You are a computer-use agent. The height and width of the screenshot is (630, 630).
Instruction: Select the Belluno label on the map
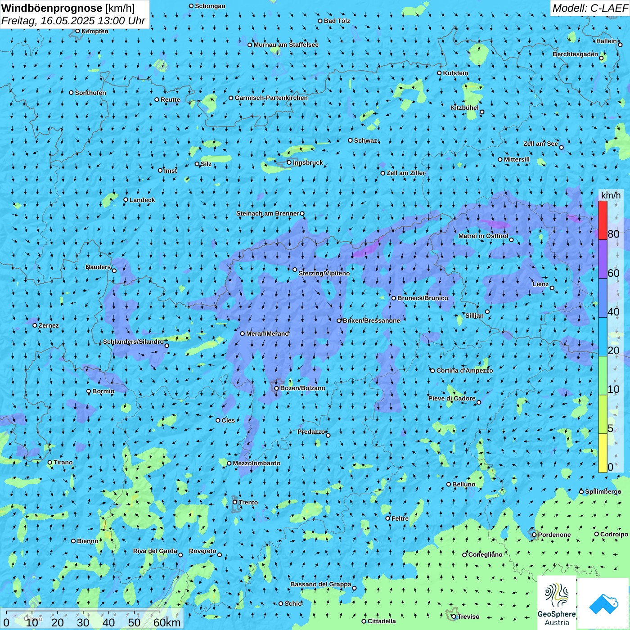(464, 484)
